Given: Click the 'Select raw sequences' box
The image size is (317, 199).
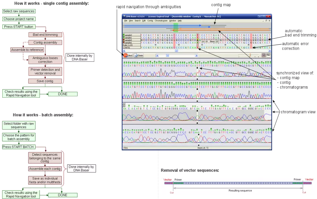Looking at the screenshot, I should tap(19, 11).
